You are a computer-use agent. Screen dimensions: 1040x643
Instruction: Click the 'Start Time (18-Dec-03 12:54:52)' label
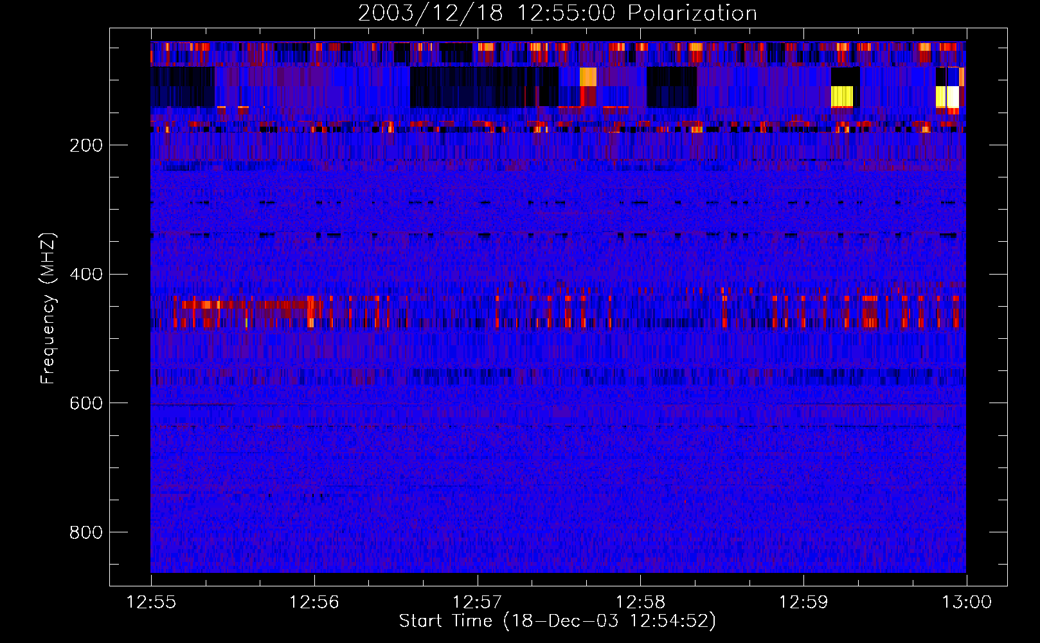coord(557,621)
